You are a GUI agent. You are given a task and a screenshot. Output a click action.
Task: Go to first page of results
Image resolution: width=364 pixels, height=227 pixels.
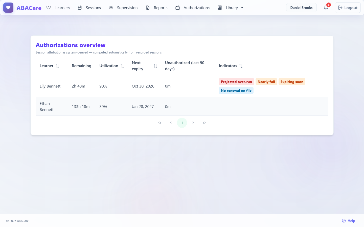(x=160, y=123)
